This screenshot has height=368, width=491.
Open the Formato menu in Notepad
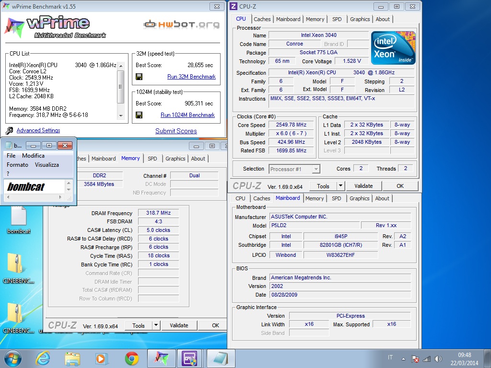pyautogui.click(x=18, y=165)
